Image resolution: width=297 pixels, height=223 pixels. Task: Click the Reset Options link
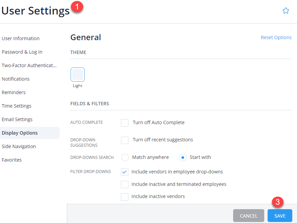click(276, 37)
